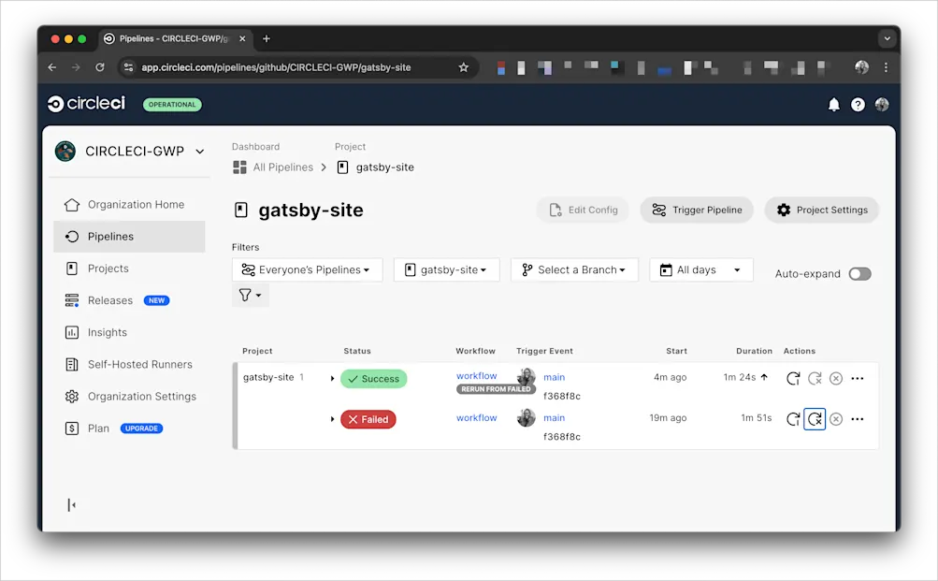
Task: Cancel workflow icon on Failed row
Action: tap(836, 419)
